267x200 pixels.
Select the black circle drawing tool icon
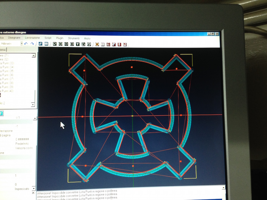click(60, 44)
